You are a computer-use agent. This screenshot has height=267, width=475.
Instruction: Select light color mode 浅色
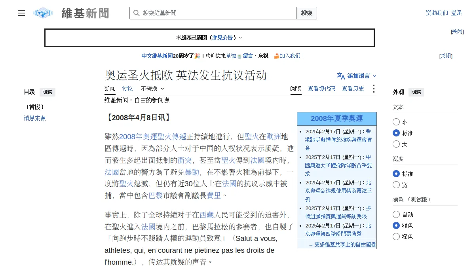396,225
